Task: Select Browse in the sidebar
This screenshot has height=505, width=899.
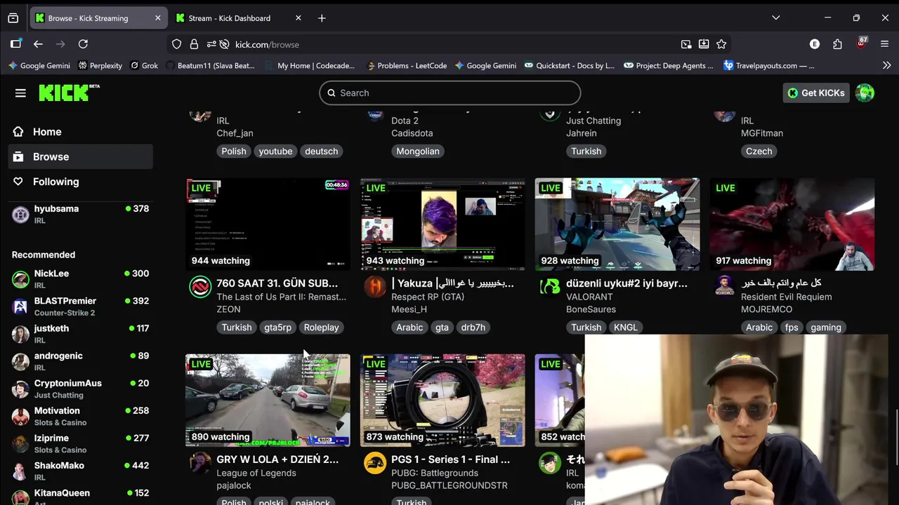Action: pos(81,156)
